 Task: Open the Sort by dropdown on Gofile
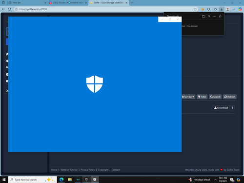coord(188,97)
